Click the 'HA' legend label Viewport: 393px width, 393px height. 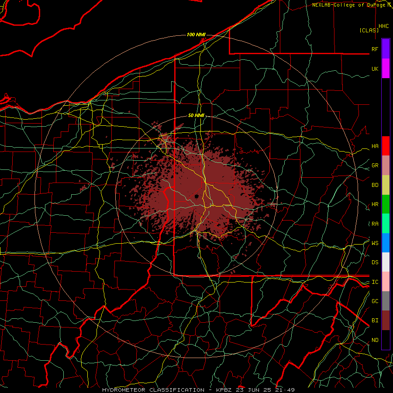(x=375, y=146)
